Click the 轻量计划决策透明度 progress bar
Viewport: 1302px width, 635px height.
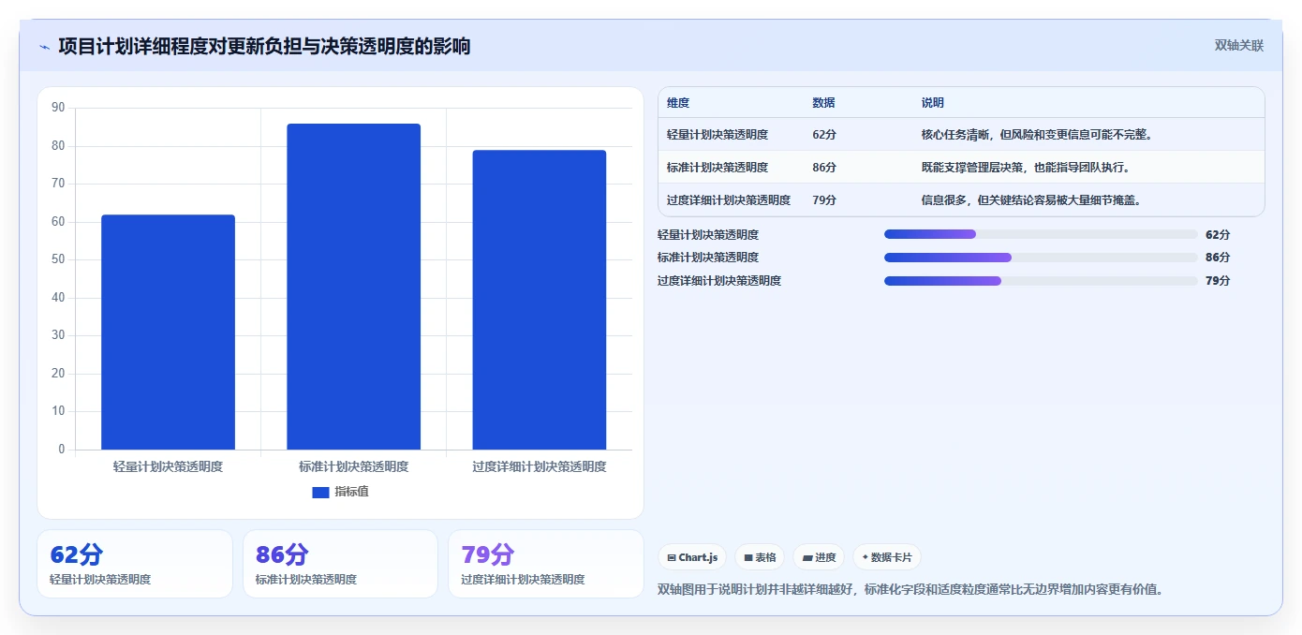[x=1041, y=234]
